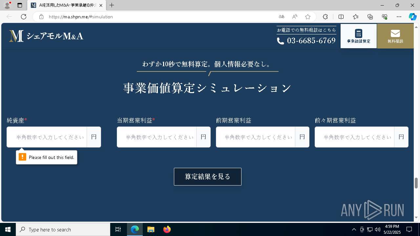This screenshot has height=236, width=420.
Task: Click 算定結果を見る button
Action: pos(208,177)
